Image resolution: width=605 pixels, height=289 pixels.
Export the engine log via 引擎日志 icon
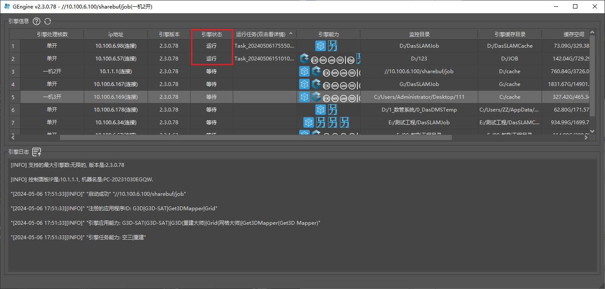pos(37,152)
